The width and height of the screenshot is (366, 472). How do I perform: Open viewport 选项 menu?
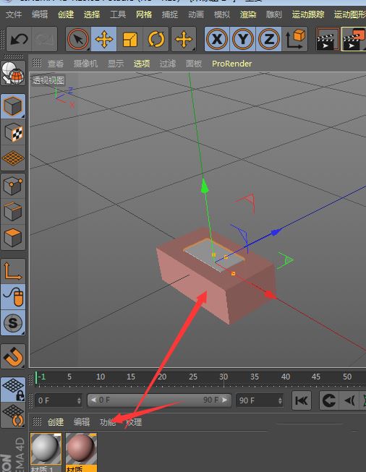point(142,64)
